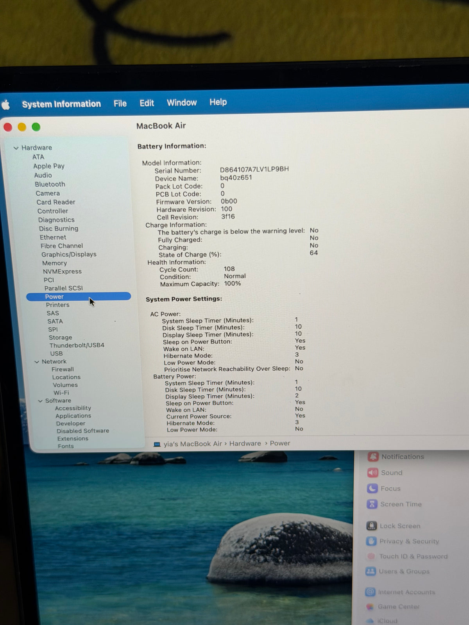Click the Cycle Count value 108
Image resolution: width=469 pixels, height=625 pixels.
click(229, 269)
